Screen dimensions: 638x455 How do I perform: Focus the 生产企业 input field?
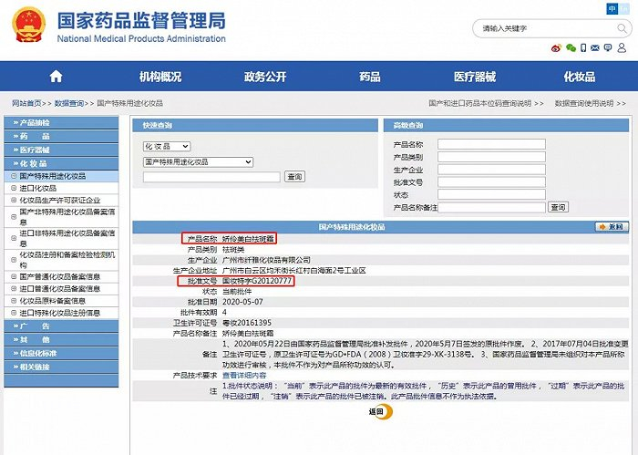point(491,170)
